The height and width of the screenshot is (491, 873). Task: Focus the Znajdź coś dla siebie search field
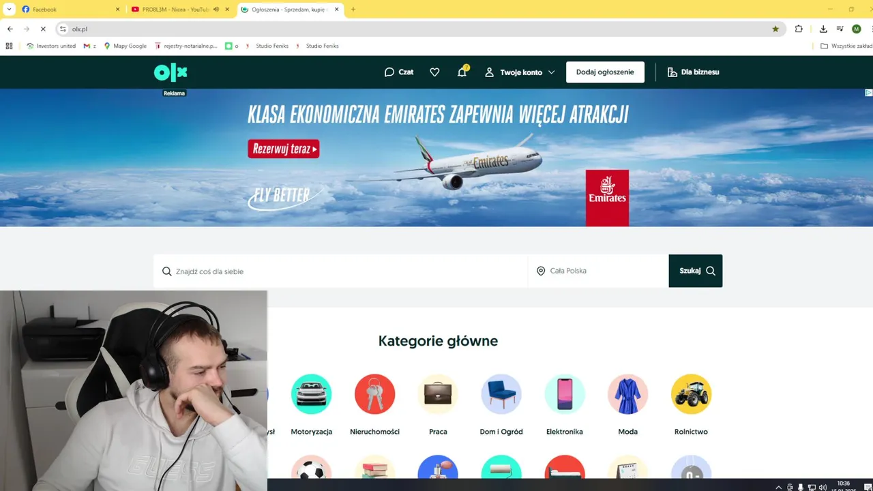(x=341, y=271)
